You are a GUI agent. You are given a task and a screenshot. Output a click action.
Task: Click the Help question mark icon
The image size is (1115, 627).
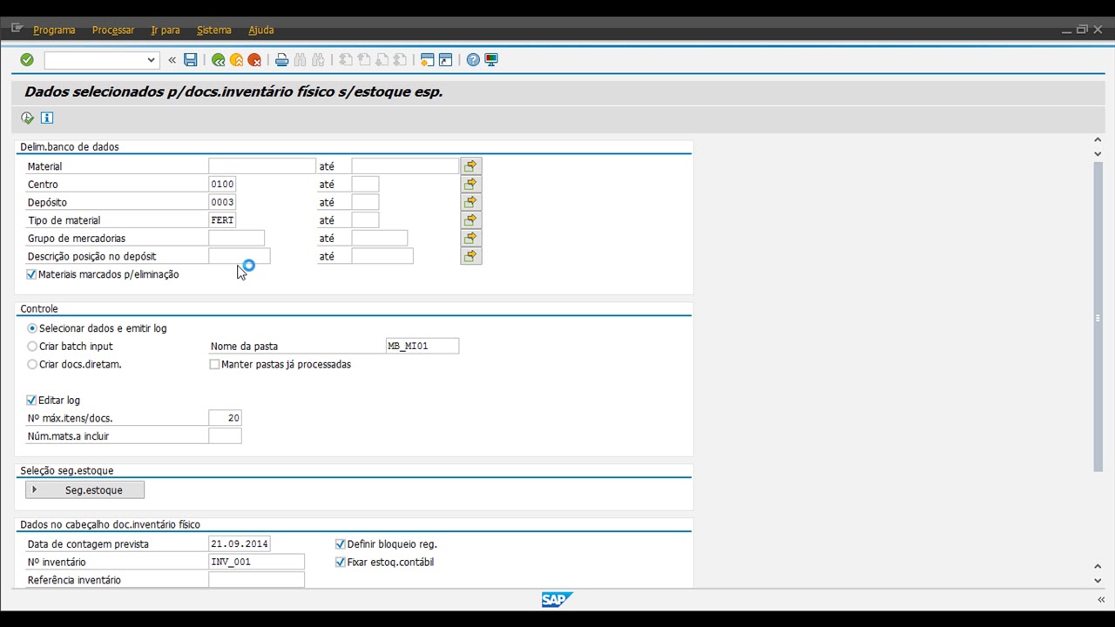(473, 60)
